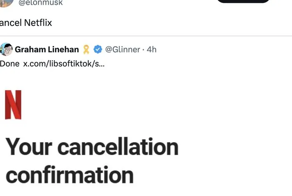Open the @Glinner handle link
This screenshot has height=196, width=292.
coord(122,49)
